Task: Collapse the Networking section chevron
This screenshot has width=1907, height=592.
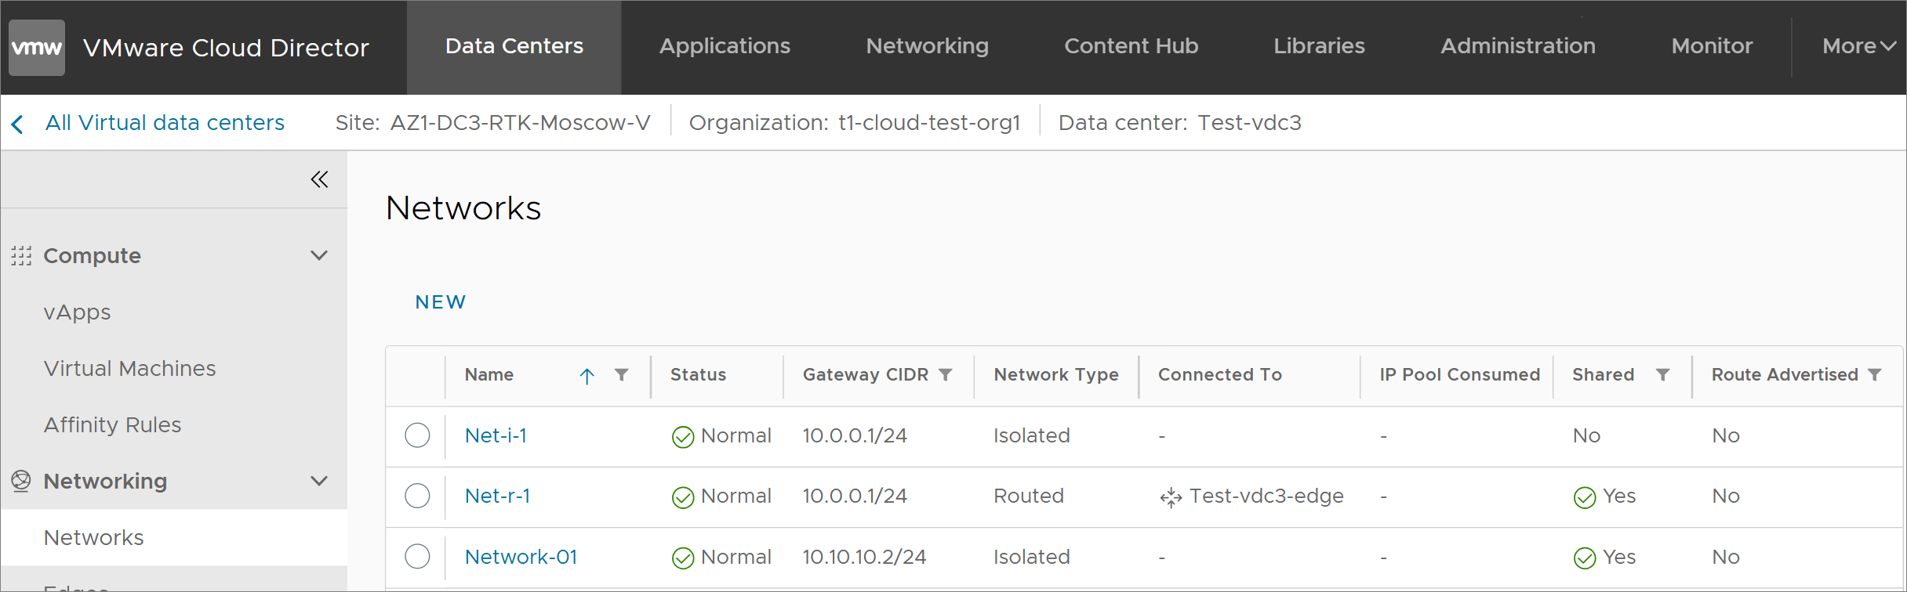Action: [319, 481]
